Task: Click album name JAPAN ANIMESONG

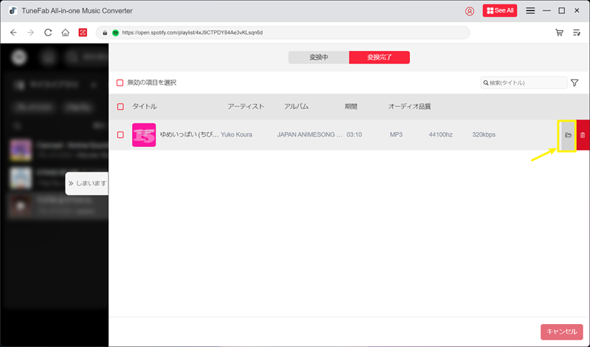Action: pyautogui.click(x=310, y=134)
